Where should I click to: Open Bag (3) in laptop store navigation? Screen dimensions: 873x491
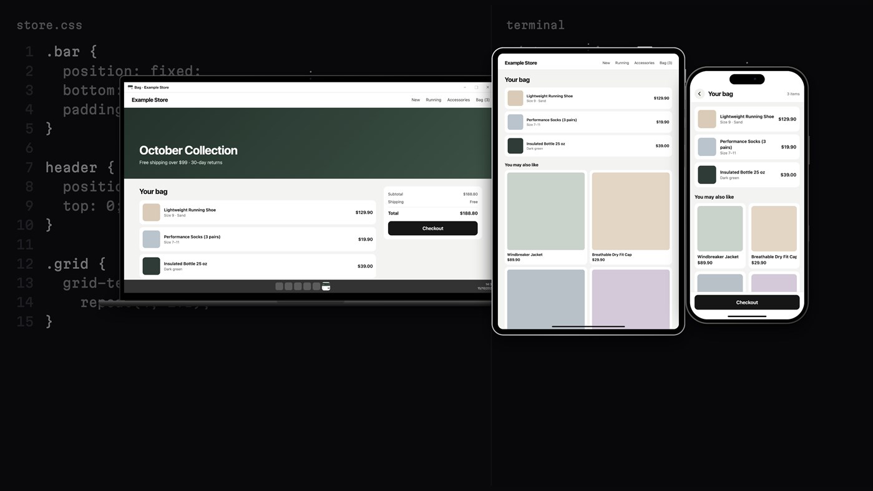point(482,100)
